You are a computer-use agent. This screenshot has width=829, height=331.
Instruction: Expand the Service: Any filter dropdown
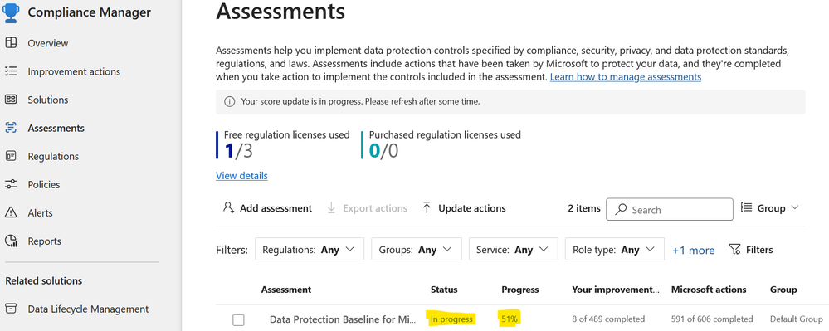(514, 249)
